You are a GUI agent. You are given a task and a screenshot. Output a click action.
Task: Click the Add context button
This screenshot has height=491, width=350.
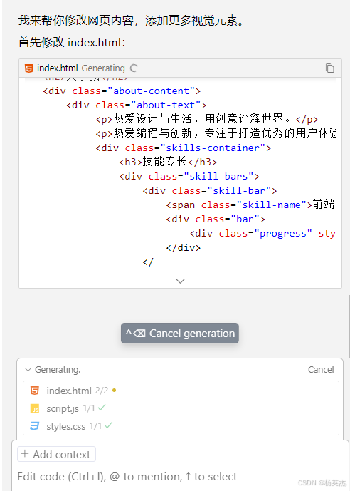pos(57,454)
